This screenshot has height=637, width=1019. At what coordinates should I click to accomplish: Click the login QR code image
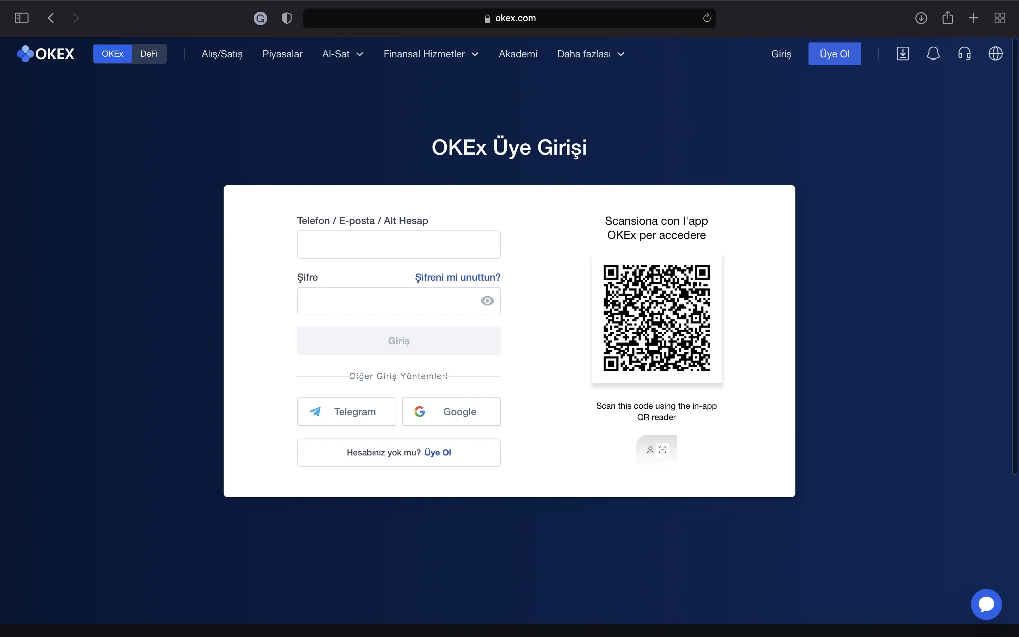click(656, 318)
